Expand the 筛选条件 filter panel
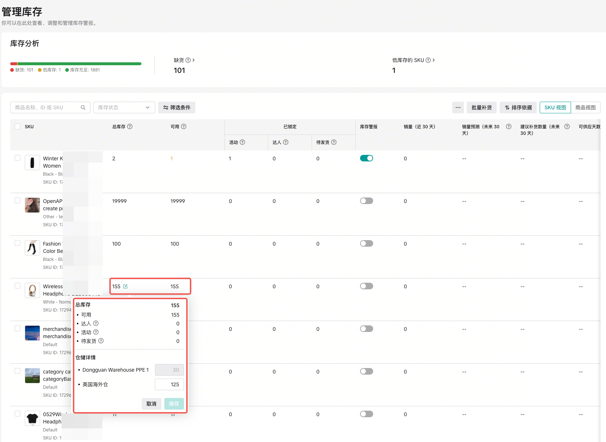Viewport: 606px width, 442px height. point(177,107)
